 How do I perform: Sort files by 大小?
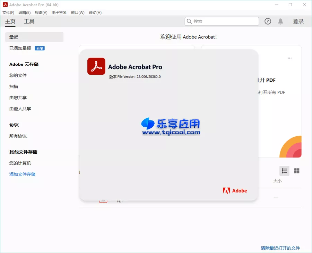pos(278,180)
